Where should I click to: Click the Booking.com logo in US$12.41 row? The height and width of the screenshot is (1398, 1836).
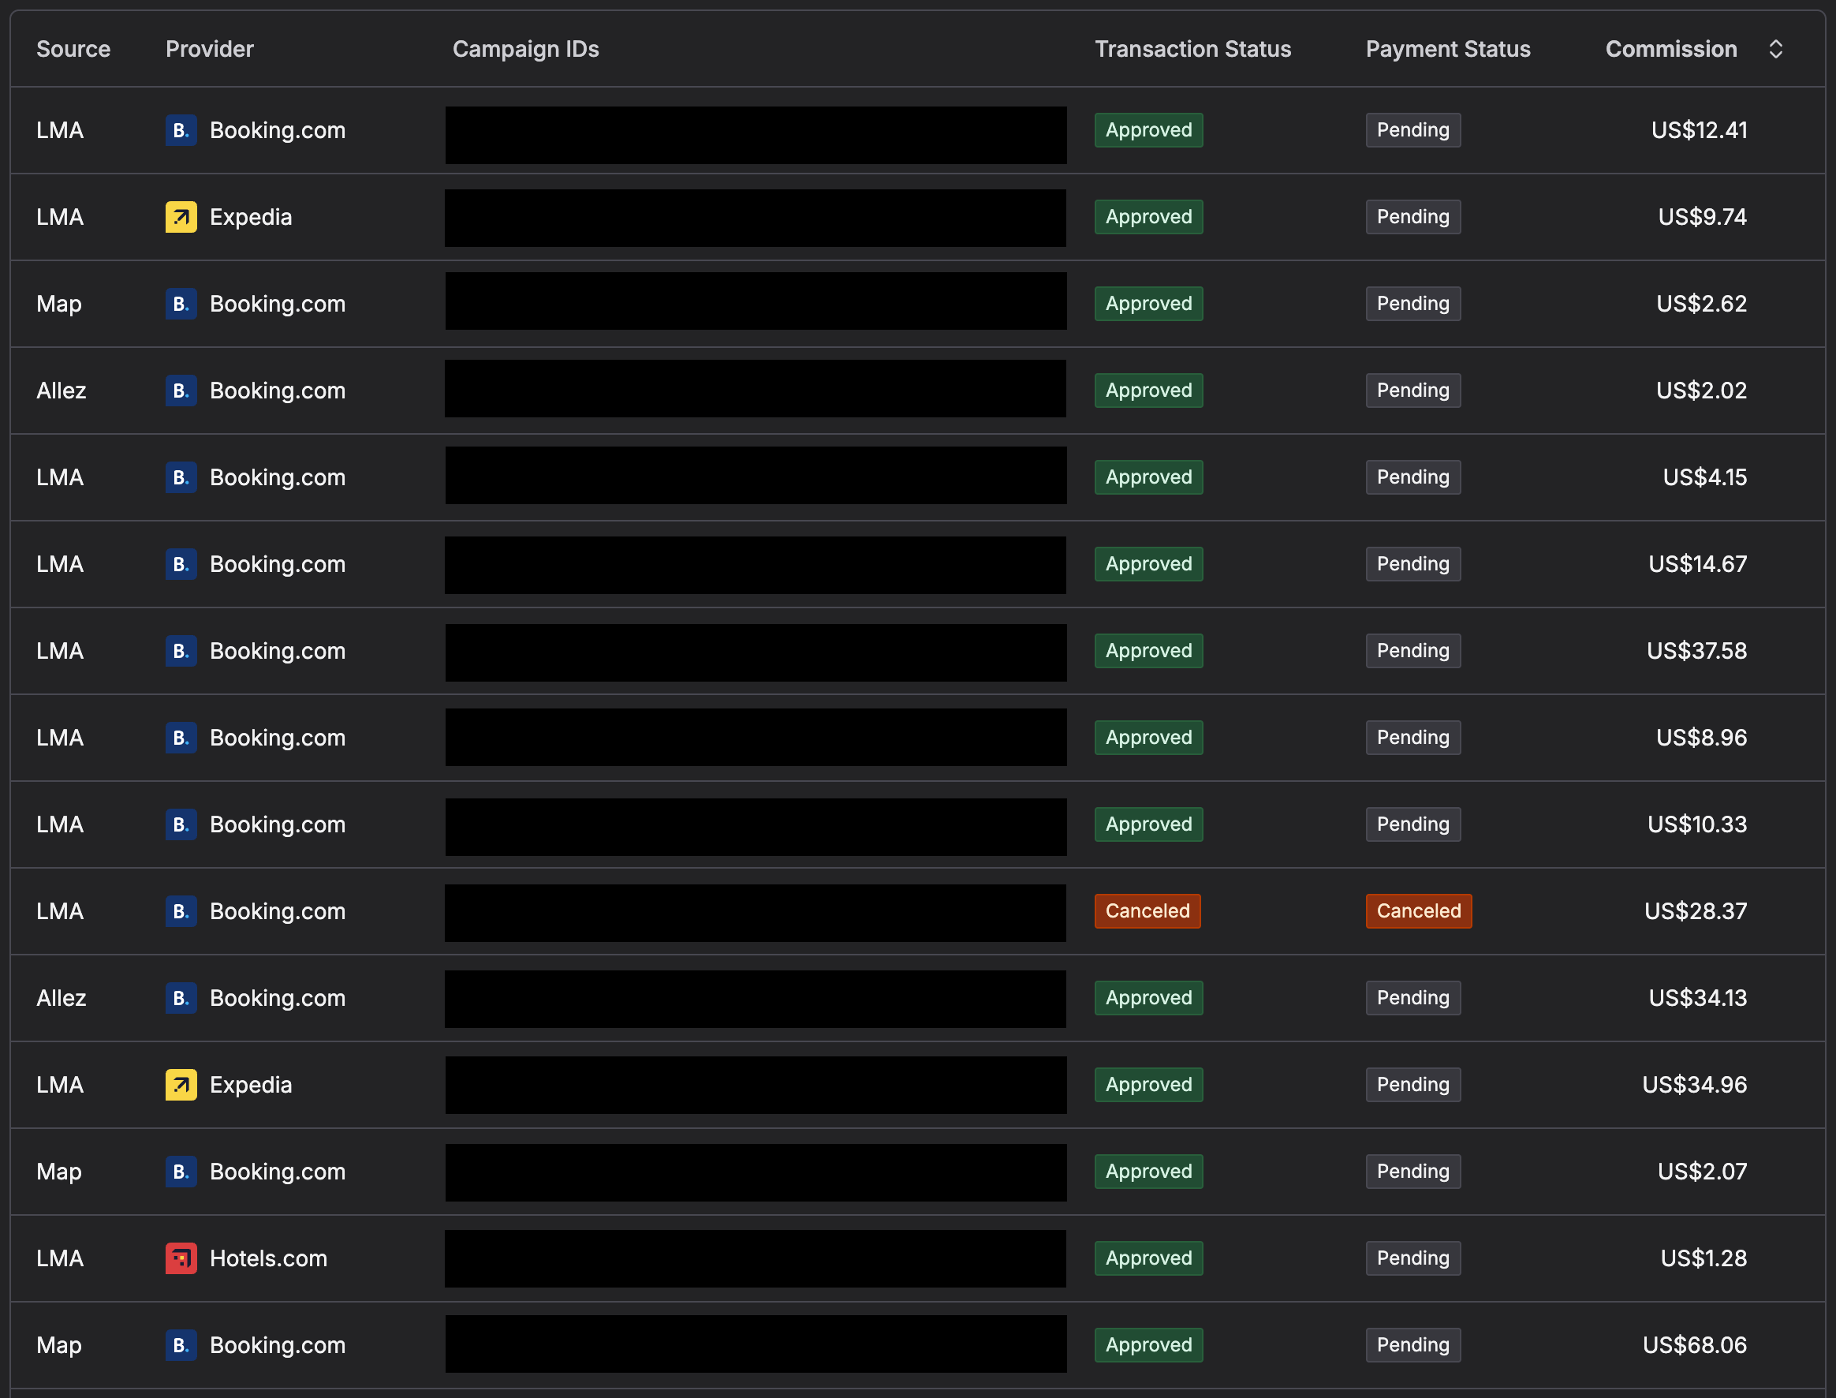click(x=181, y=131)
